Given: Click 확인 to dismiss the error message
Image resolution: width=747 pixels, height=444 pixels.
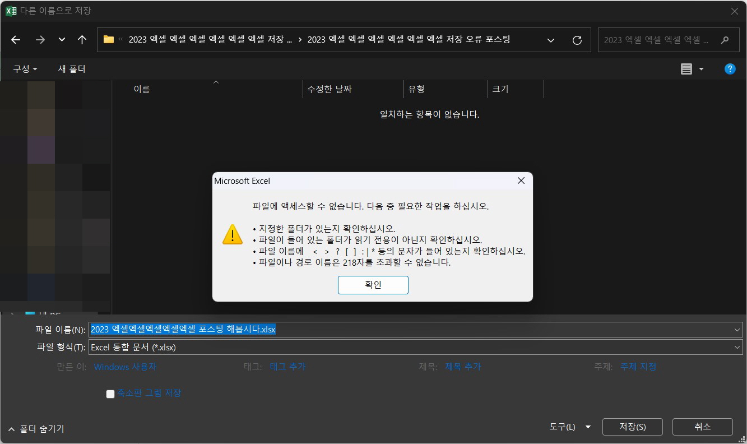Looking at the screenshot, I should click(x=373, y=285).
